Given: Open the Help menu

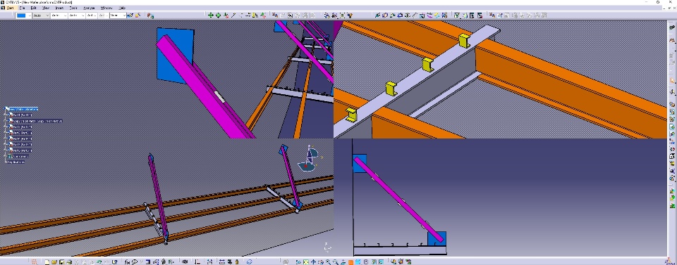Looking at the screenshot, I should click(122, 8).
